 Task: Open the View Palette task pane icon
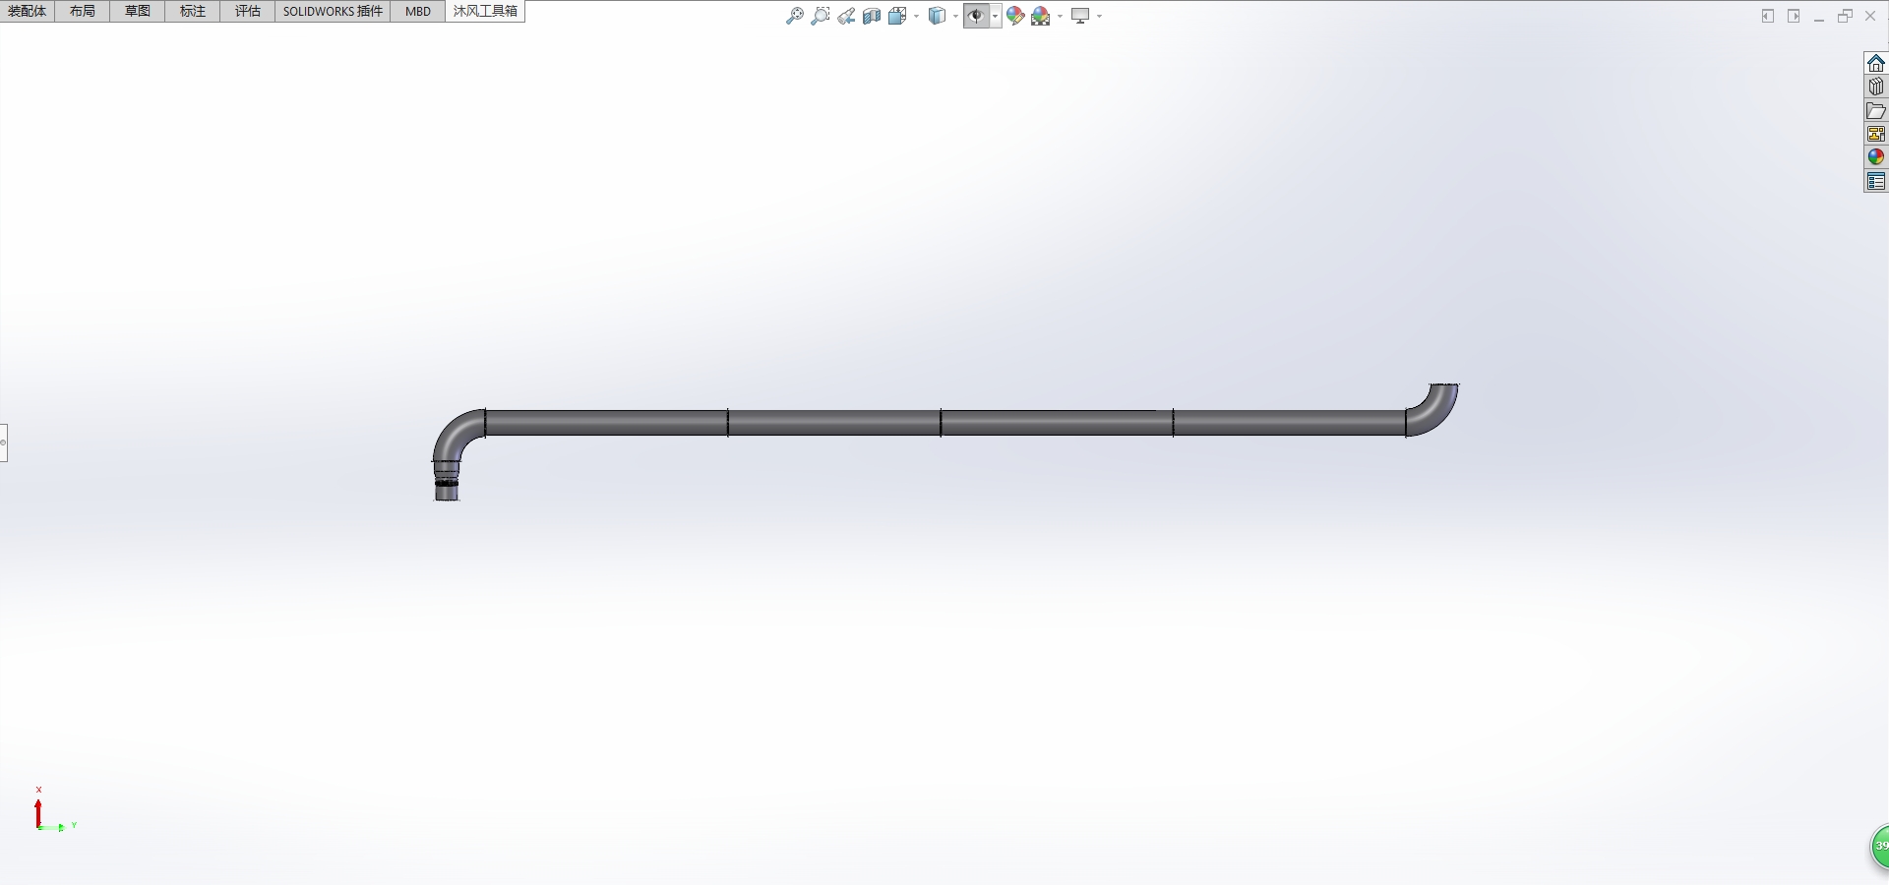[x=1876, y=134]
